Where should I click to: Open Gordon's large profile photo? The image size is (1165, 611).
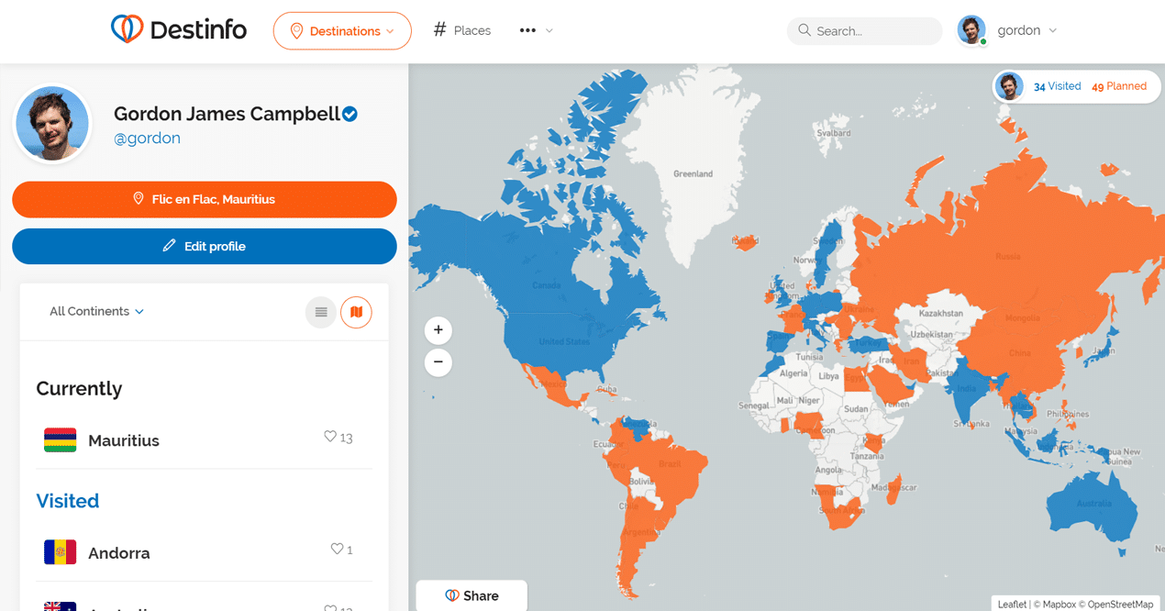tap(52, 124)
